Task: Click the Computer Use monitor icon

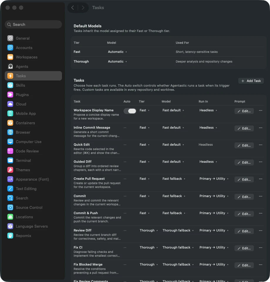Action: tap(10, 142)
